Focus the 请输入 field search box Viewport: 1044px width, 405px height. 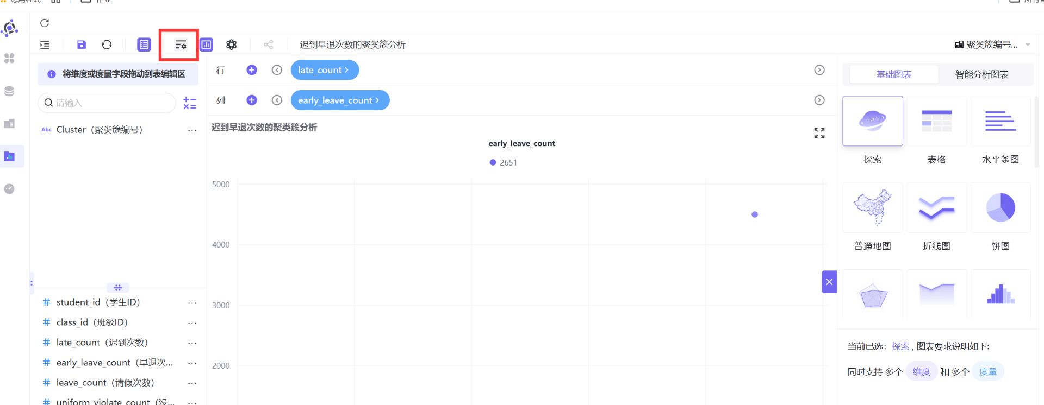point(107,103)
